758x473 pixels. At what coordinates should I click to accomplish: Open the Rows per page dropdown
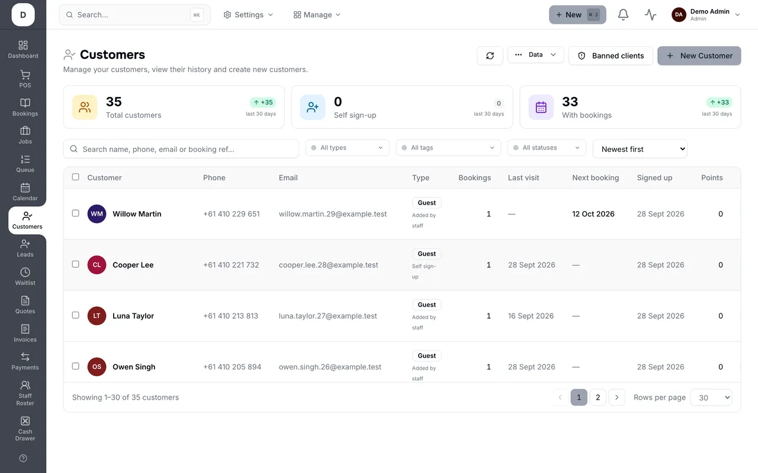[x=711, y=397]
